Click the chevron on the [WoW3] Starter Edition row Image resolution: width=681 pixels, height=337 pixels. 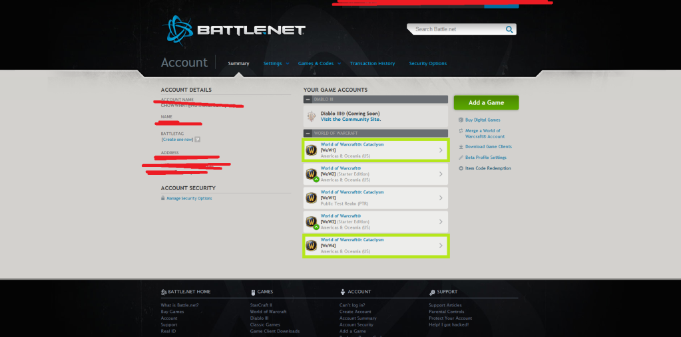pyautogui.click(x=441, y=221)
